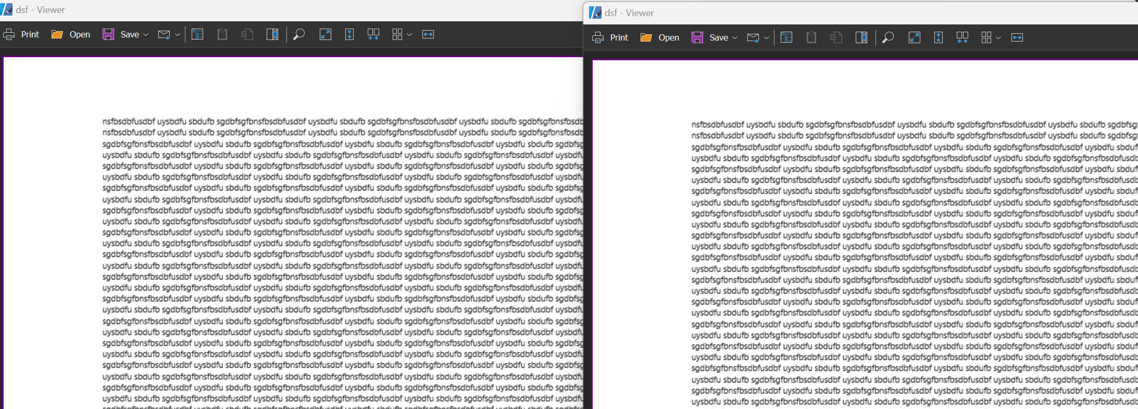This screenshot has width=1138, height=409.
Task: Select fit page width icon in right window
Action: tap(1017, 37)
